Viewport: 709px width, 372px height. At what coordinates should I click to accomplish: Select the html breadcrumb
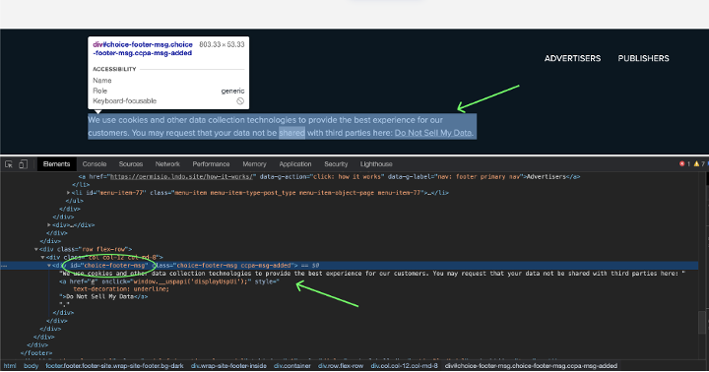coord(10,366)
